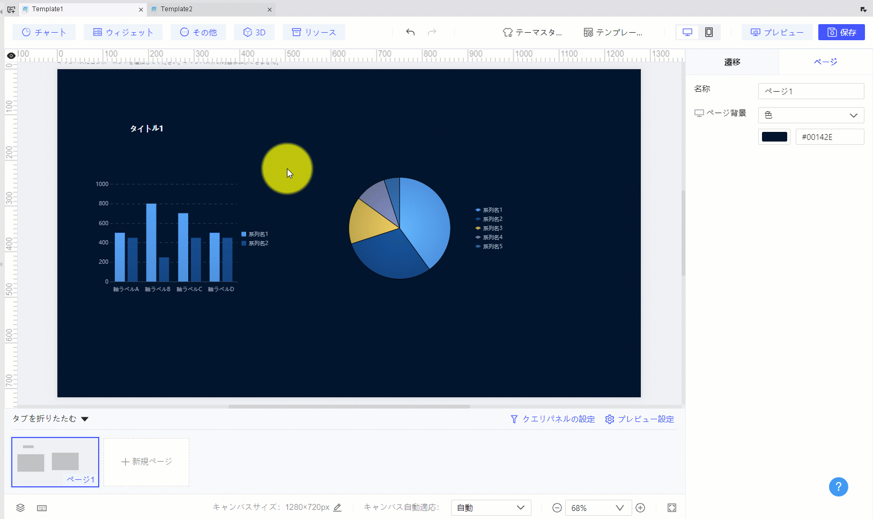The width and height of the screenshot is (873, 519).
Task: Open クエリパネルの設定 link
Action: click(x=552, y=419)
